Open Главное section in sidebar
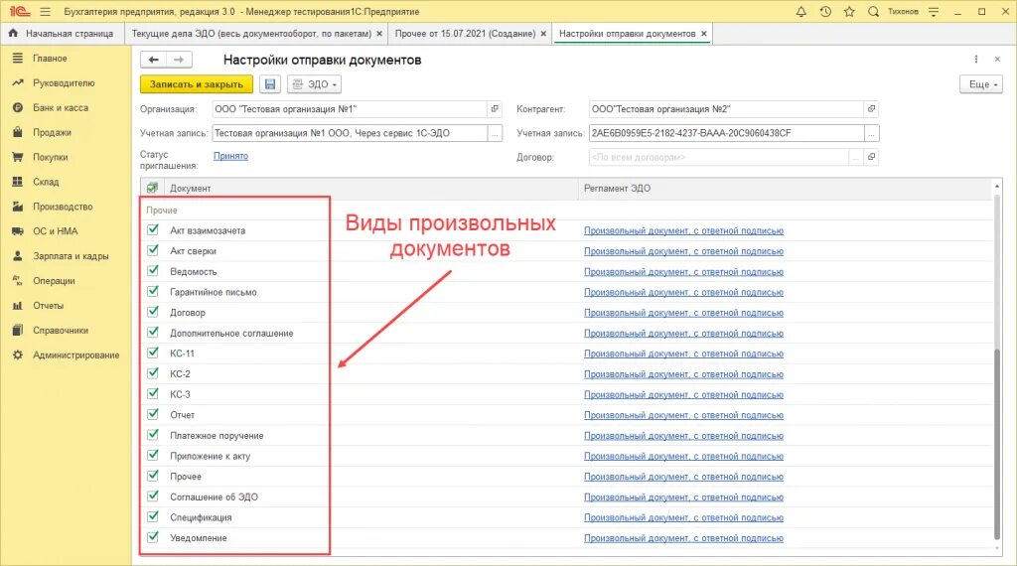This screenshot has height=566, width=1017. (x=50, y=59)
